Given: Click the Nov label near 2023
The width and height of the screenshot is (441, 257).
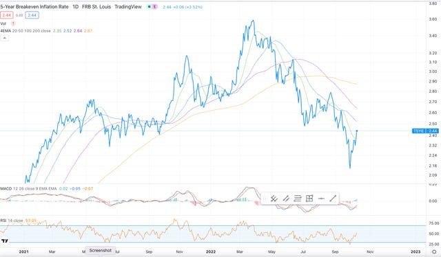Looking at the screenshot, I should pyautogui.click(x=370, y=252).
